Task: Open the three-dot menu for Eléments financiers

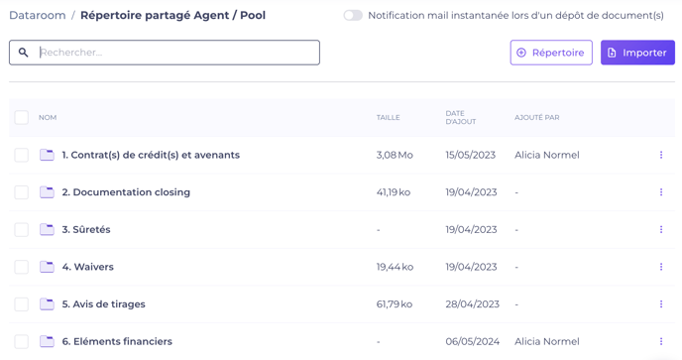Action: 660,341
